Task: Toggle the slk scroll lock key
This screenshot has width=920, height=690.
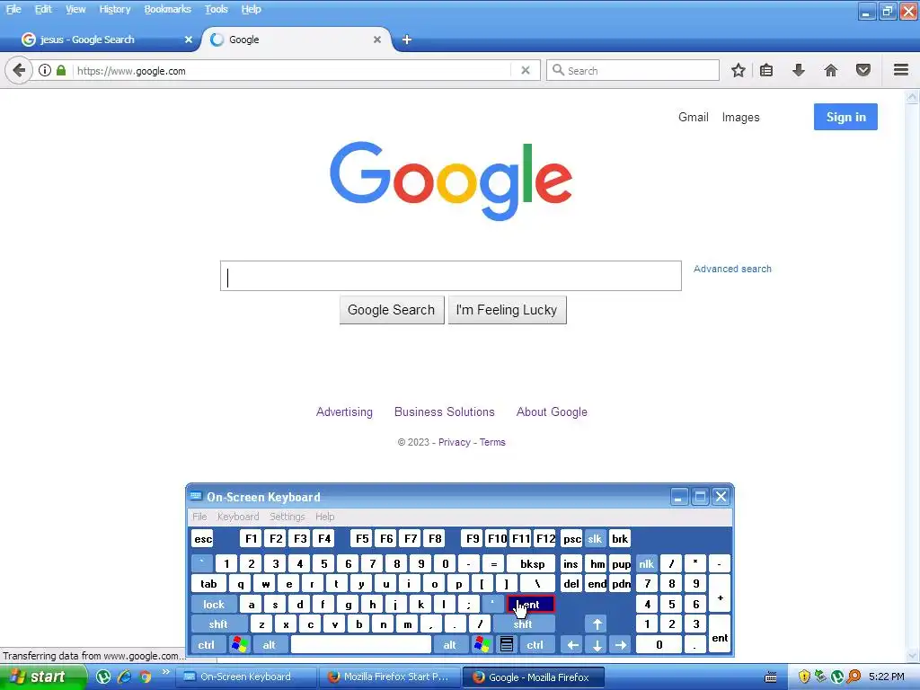Action: [x=595, y=539]
